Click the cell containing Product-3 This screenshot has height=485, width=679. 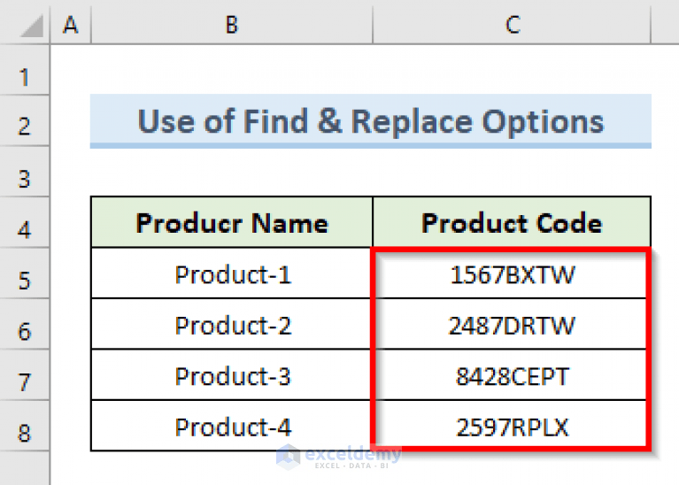point(232,375)
